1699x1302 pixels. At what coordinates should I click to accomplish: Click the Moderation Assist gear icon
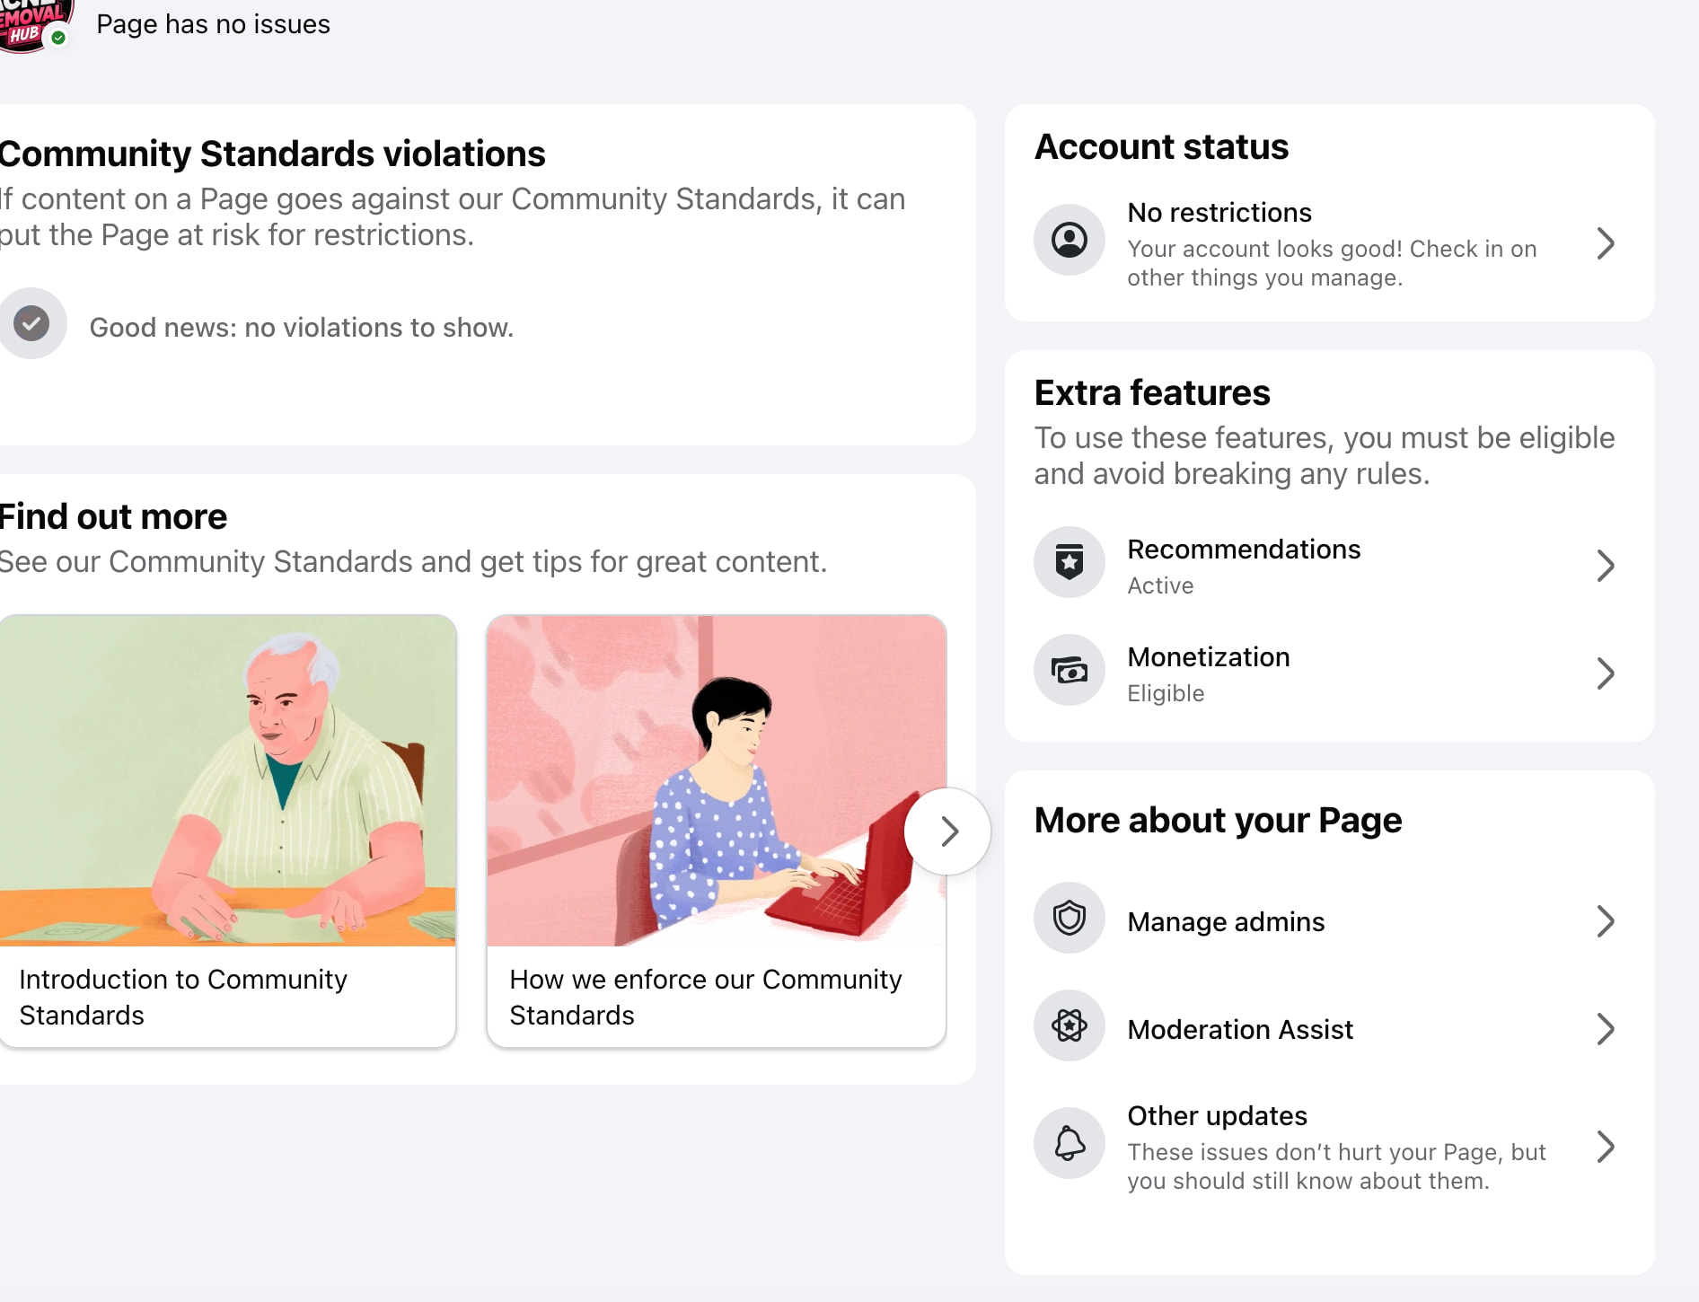1069,1025
